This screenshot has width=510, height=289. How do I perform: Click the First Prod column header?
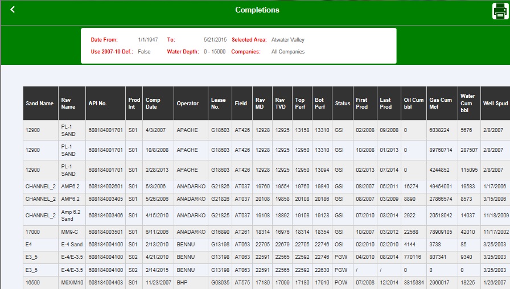click(x=365, y=104)
